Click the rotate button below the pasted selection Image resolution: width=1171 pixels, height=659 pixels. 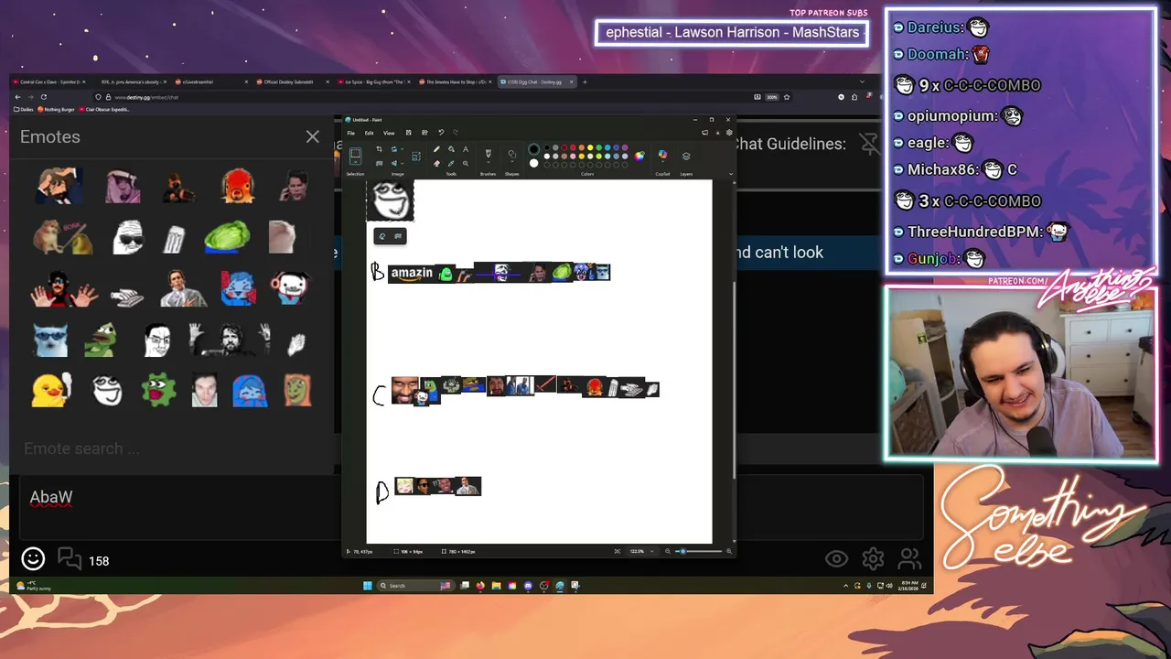382,236
